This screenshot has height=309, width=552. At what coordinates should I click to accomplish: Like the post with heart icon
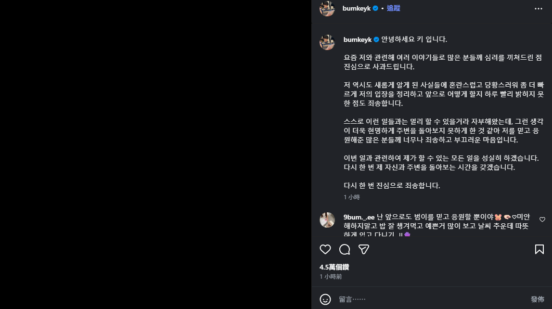tap(325, 249)
